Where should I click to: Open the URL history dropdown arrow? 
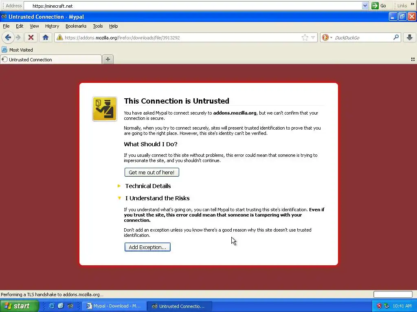coord(313,37)
